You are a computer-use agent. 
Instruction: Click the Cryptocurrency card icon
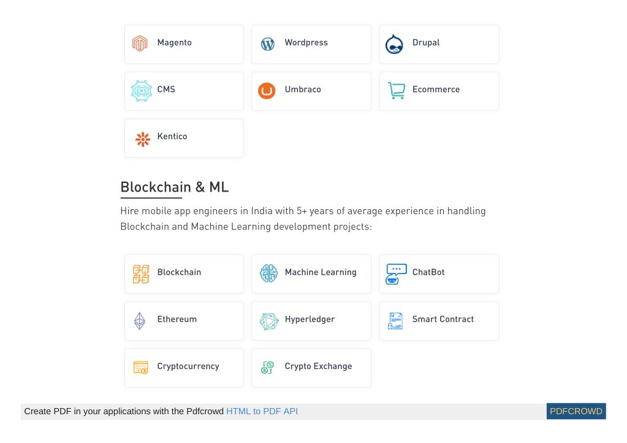click(141, 368)
